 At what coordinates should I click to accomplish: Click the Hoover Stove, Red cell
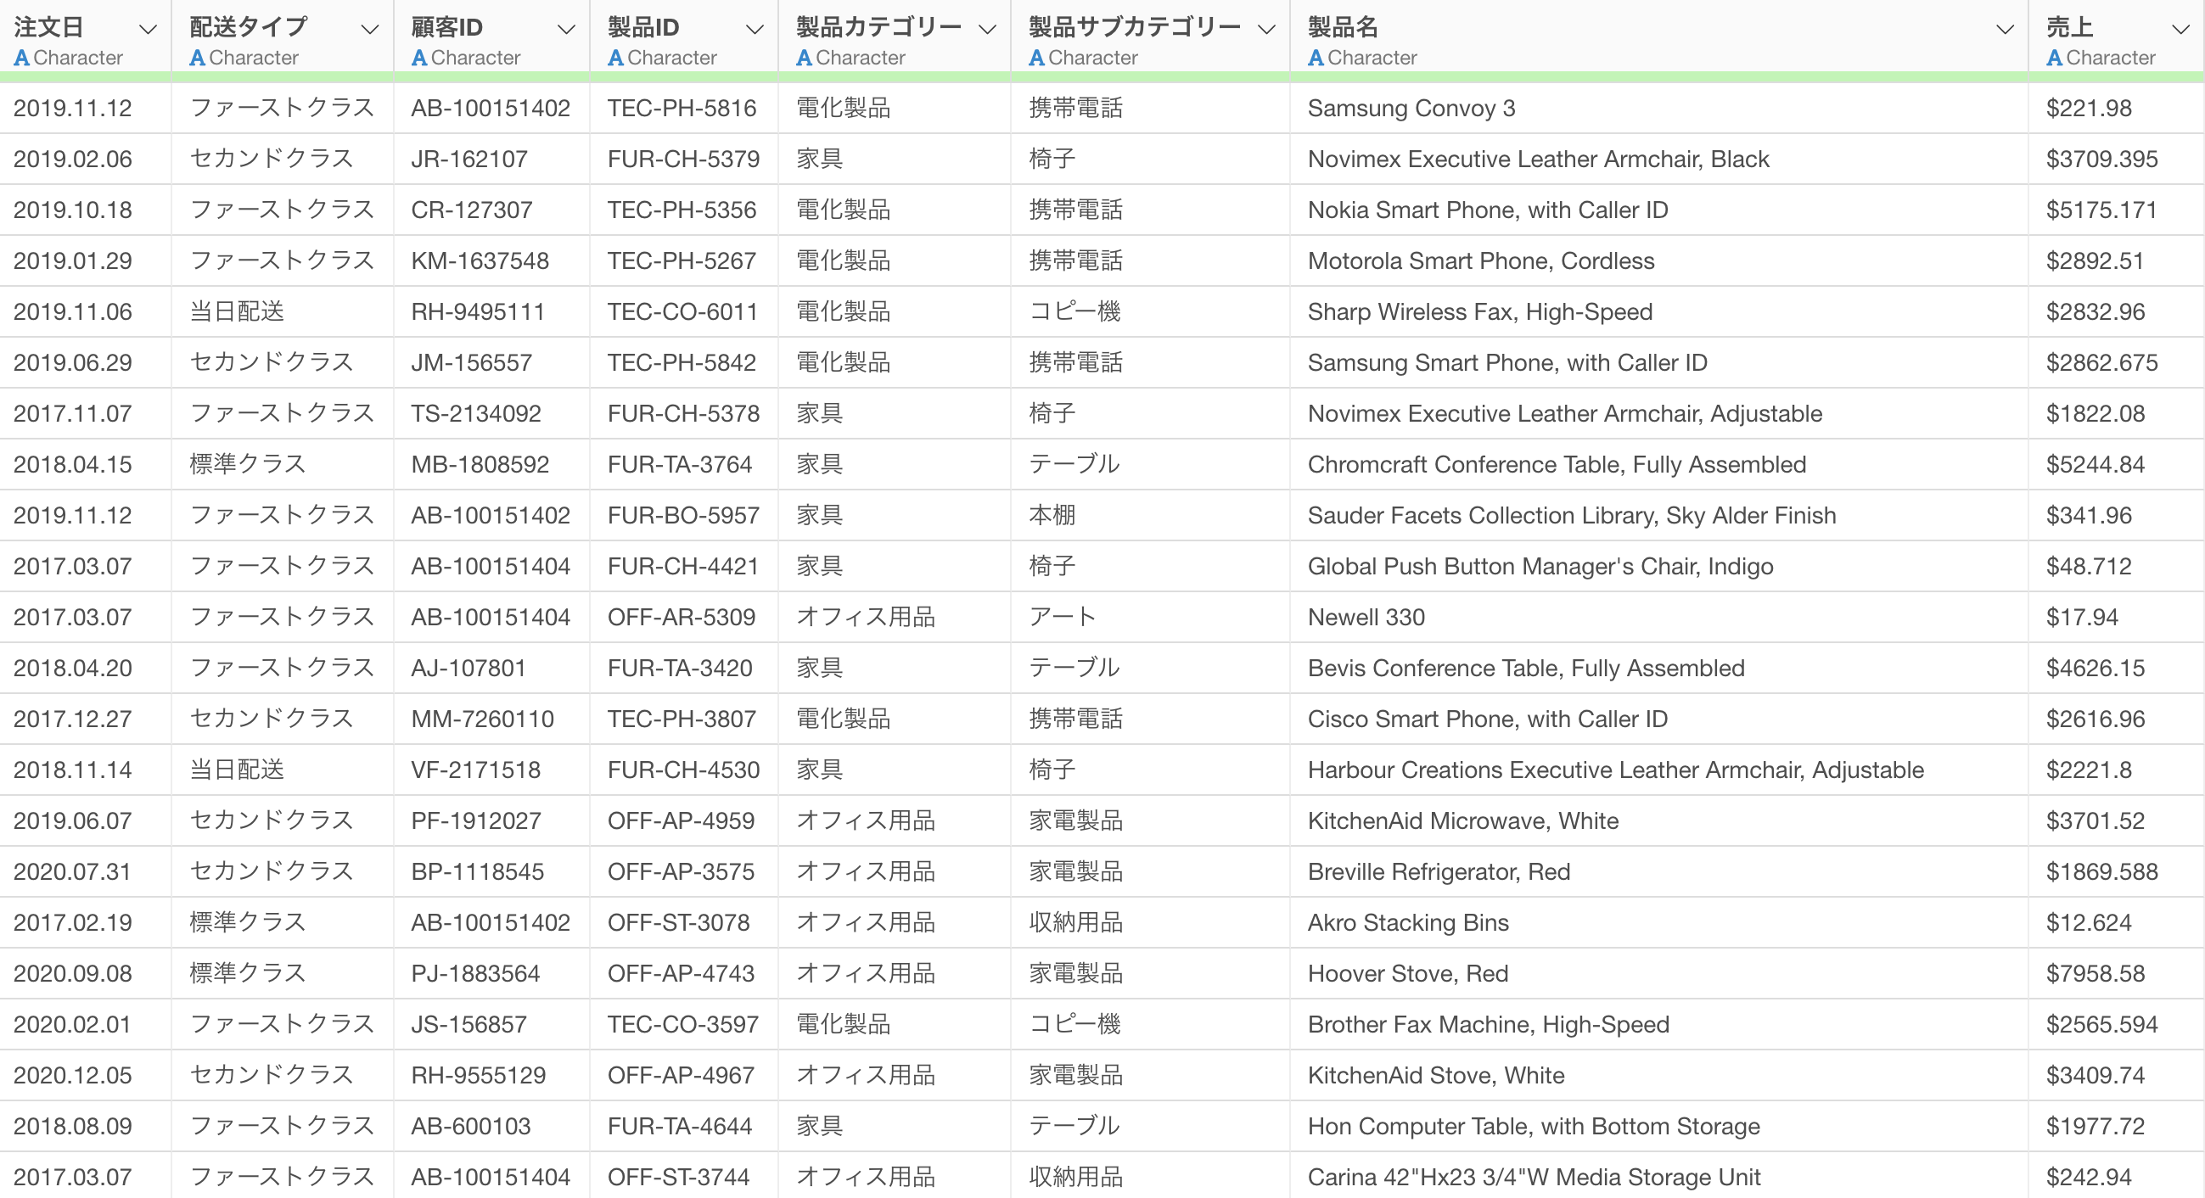(1659, 974)
